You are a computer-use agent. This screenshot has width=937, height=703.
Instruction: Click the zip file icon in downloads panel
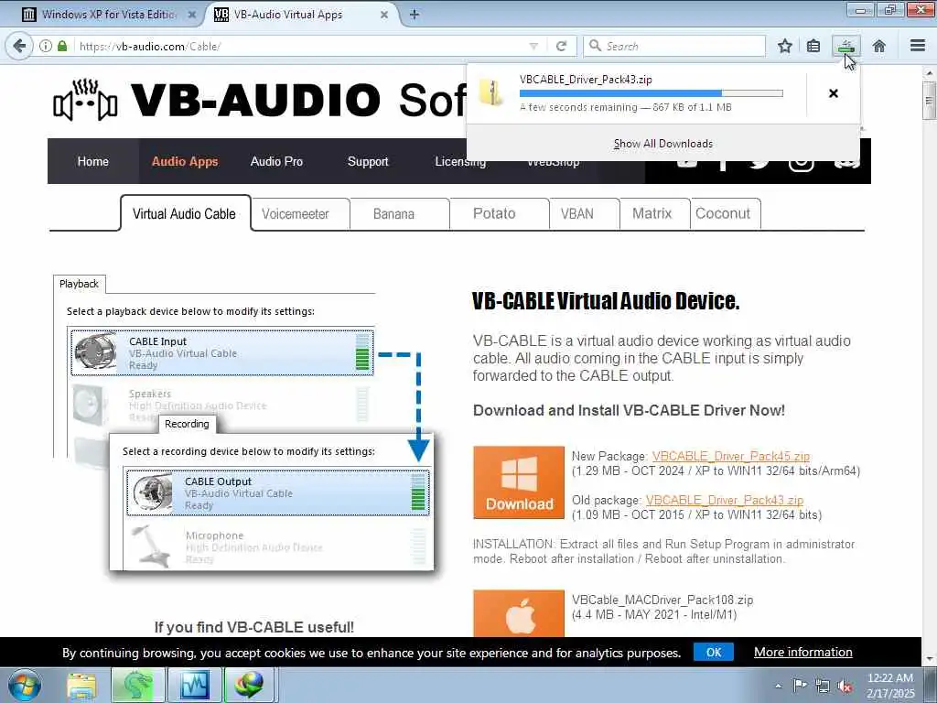point(491,92)
